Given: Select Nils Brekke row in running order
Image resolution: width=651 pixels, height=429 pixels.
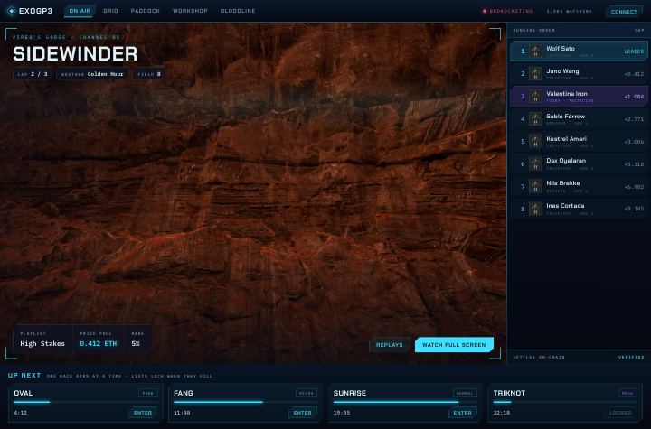Looking at the screenshot, I should point(579,187).
